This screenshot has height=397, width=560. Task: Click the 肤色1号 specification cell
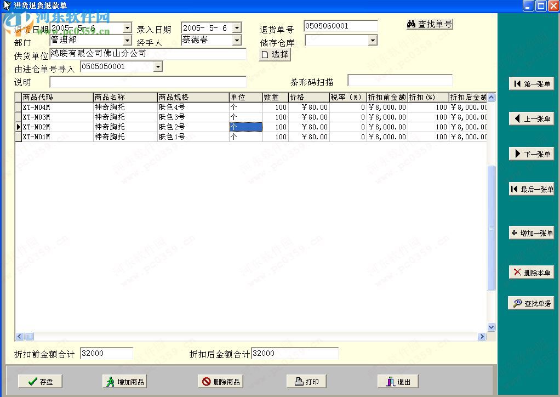193,137
